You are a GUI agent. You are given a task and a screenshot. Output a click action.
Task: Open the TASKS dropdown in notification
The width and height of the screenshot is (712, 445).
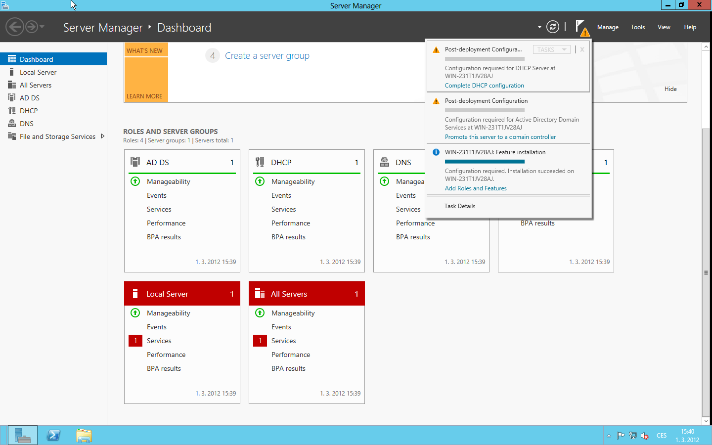(x=551, y=49)
